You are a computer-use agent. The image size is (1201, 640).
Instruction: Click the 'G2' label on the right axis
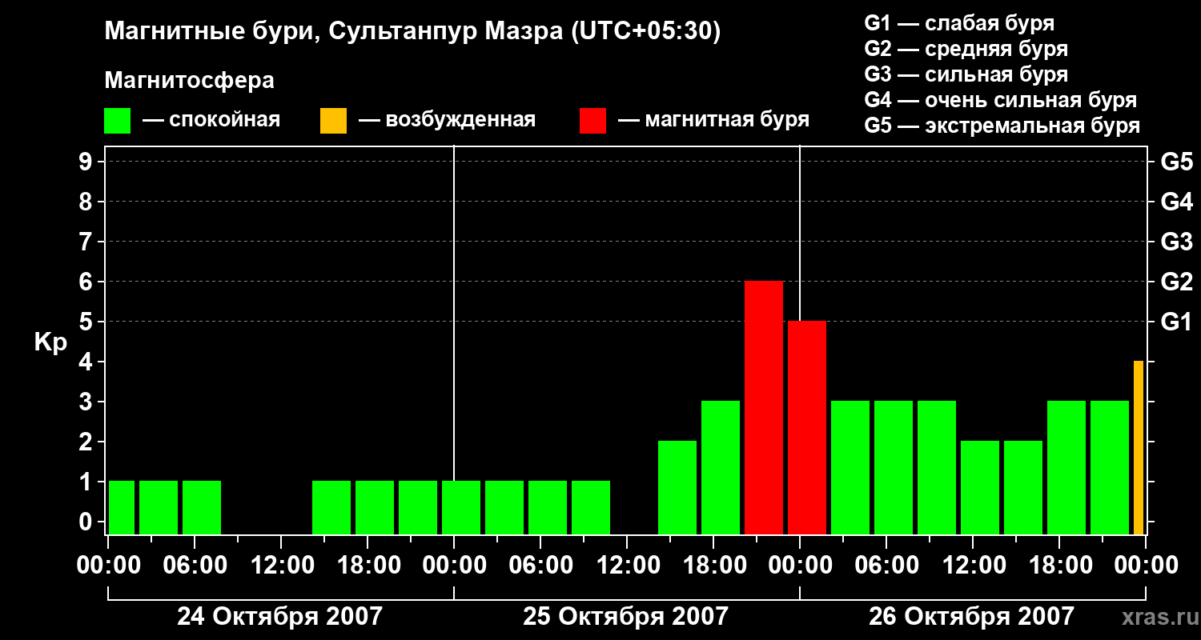coord(1177,282)
